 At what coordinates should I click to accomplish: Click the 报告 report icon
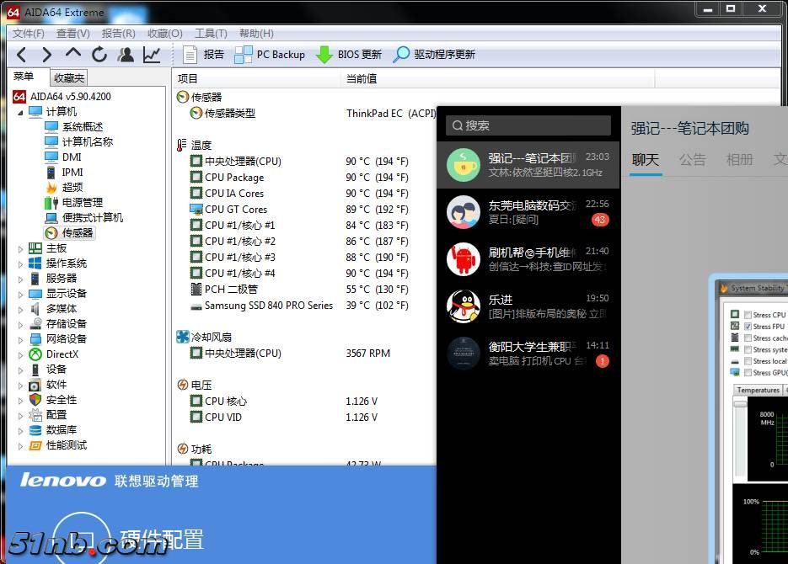point(190,54)
